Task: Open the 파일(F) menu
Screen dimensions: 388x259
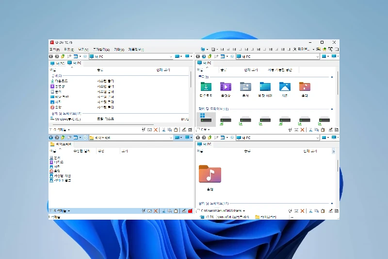Action: (55, 50)
